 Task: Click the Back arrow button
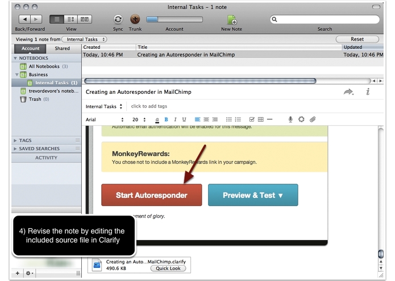tap(24, 19)
